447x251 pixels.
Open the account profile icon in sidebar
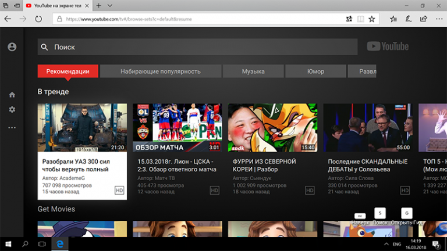12,47
